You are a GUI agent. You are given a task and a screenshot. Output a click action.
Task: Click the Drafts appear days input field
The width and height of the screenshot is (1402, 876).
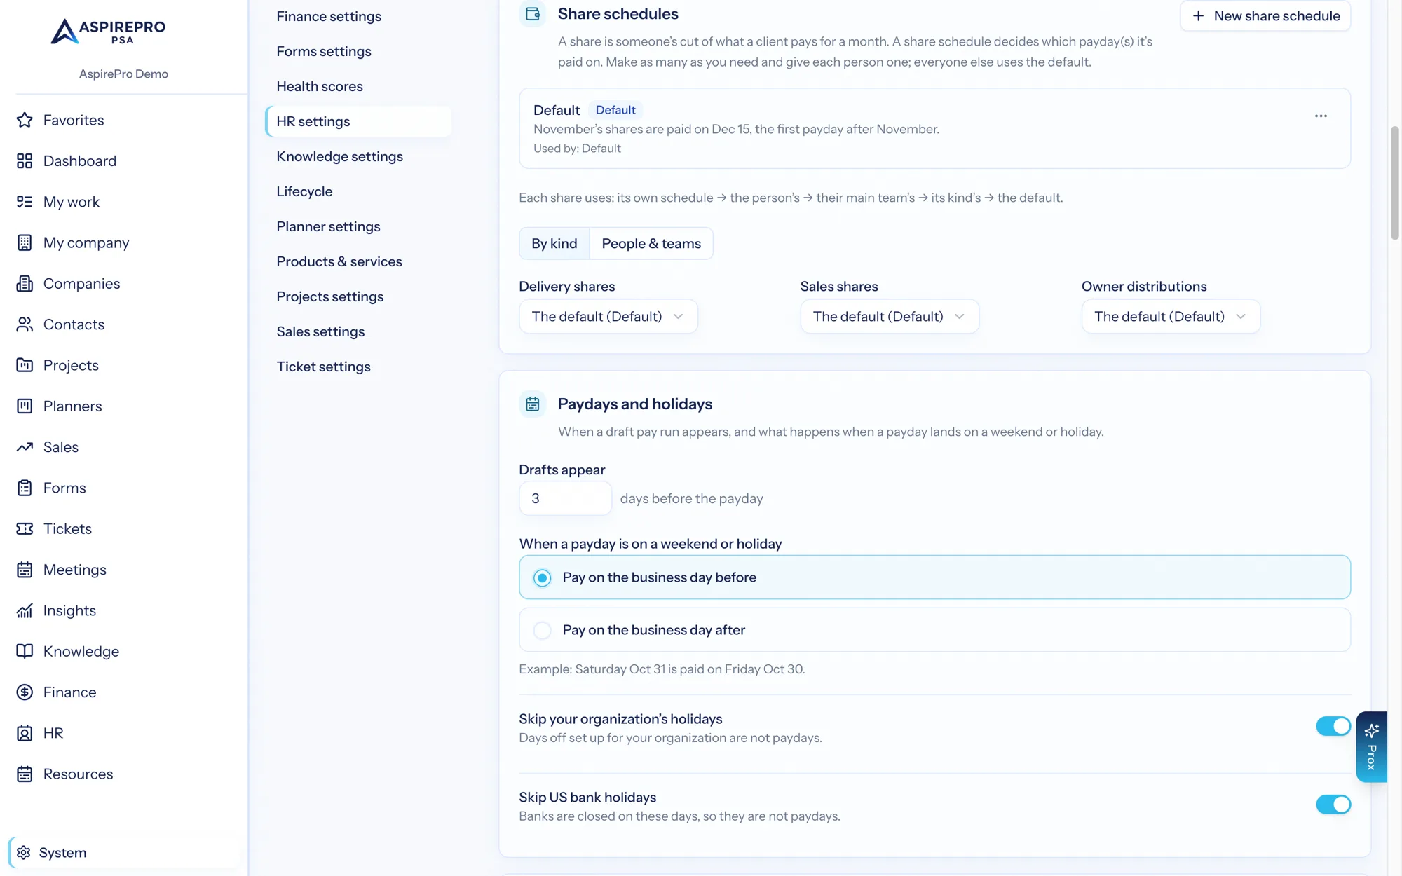(x=565, y=498)
